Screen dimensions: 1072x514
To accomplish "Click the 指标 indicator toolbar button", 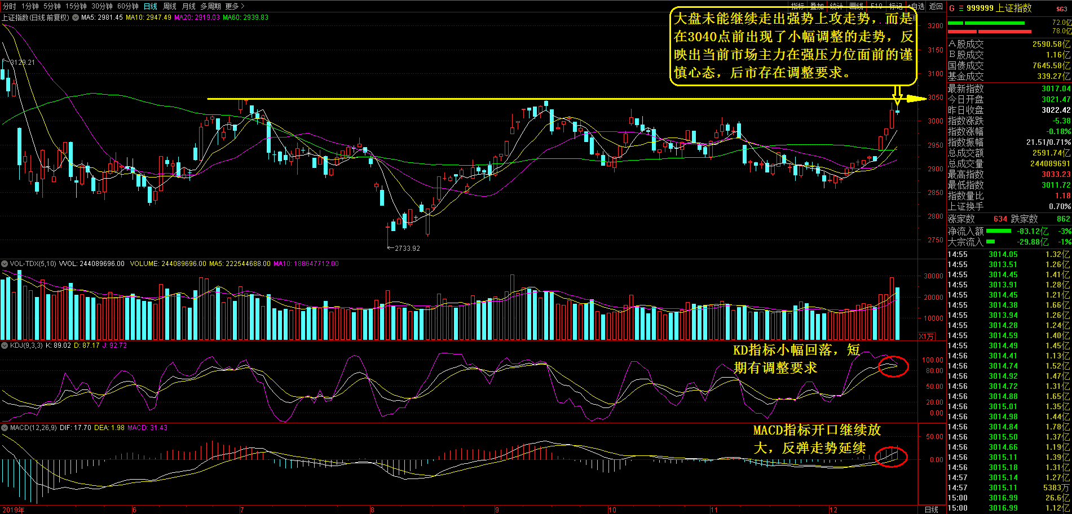I will click(797, 6).
